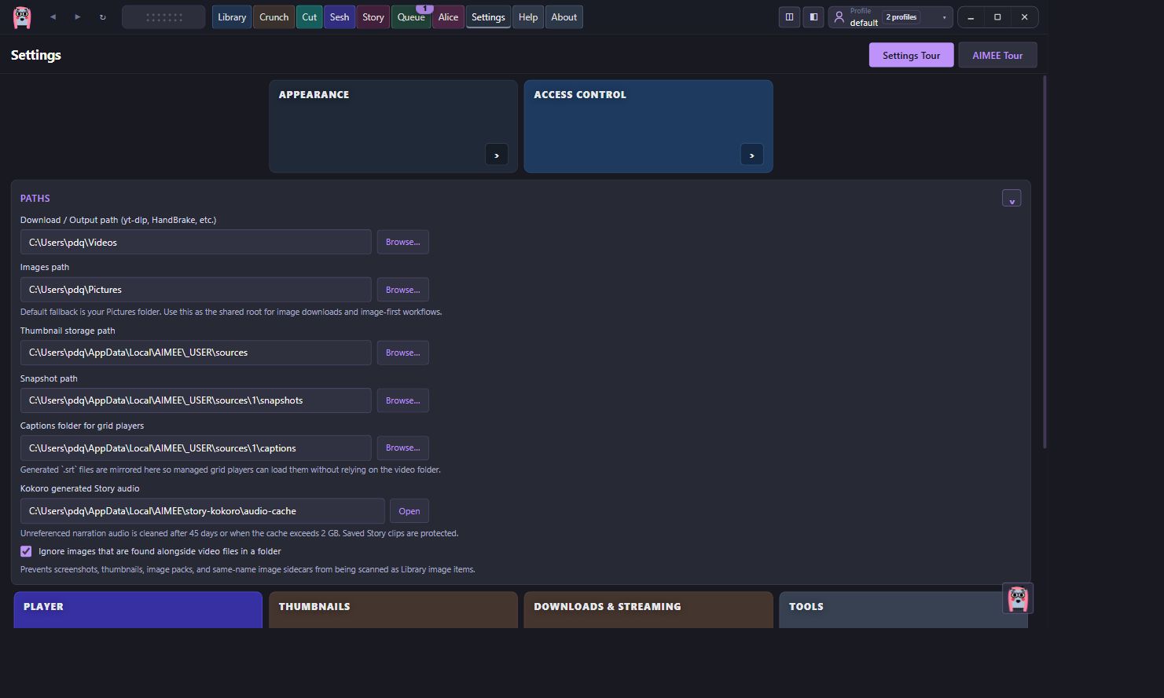
Task: Click the dotted grip handle in title bar
Action: point(163,17)
